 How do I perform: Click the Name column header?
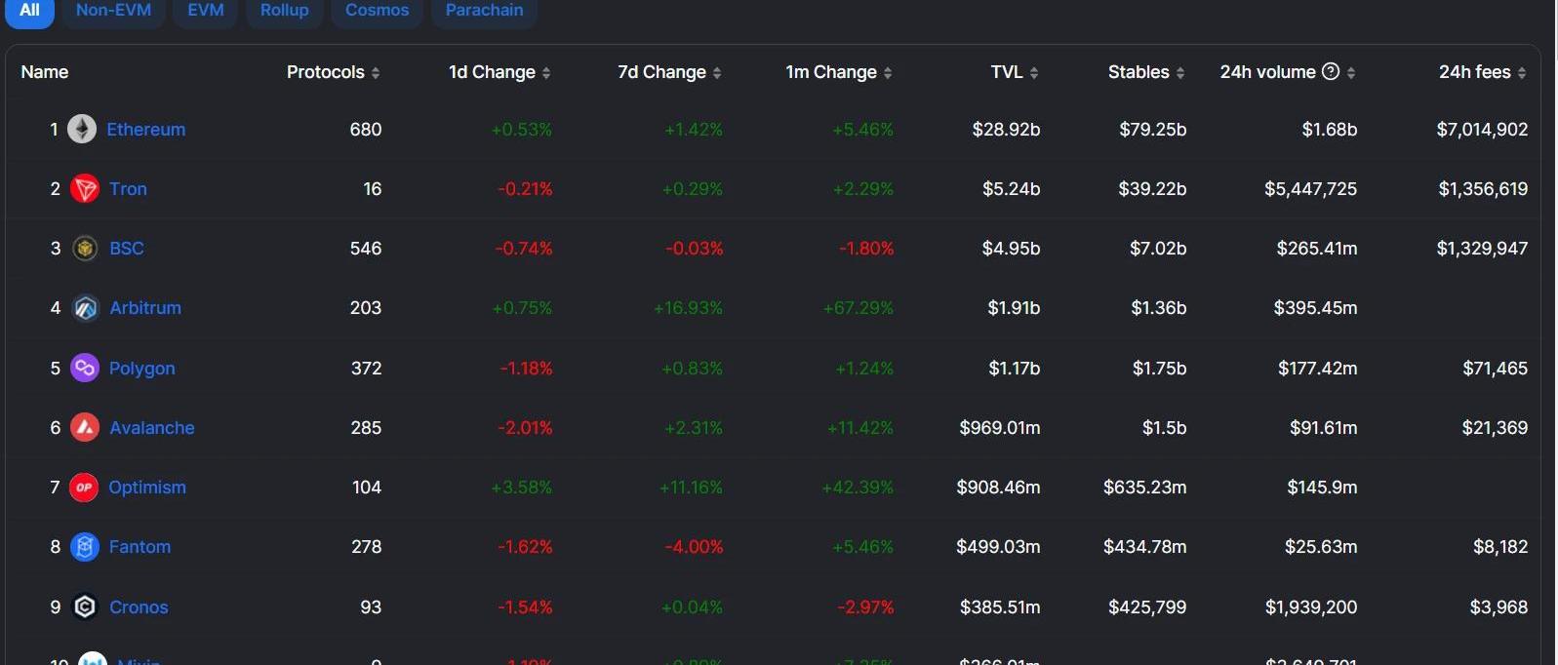[45, 72]
